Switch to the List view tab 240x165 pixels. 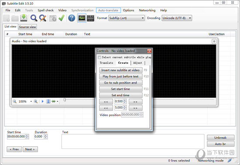click(x=10, y=26)
